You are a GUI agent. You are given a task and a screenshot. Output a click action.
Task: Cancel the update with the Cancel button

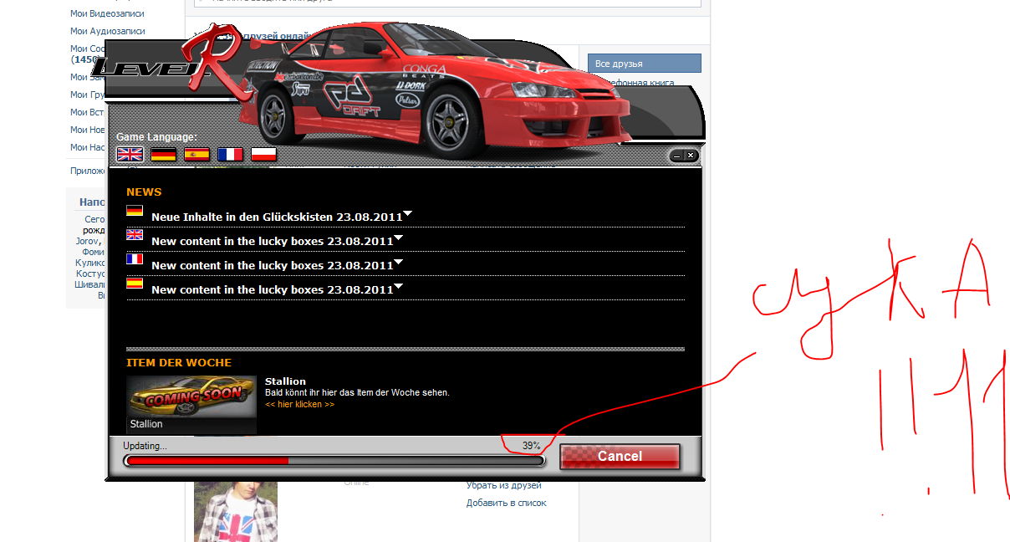point(620,457)
